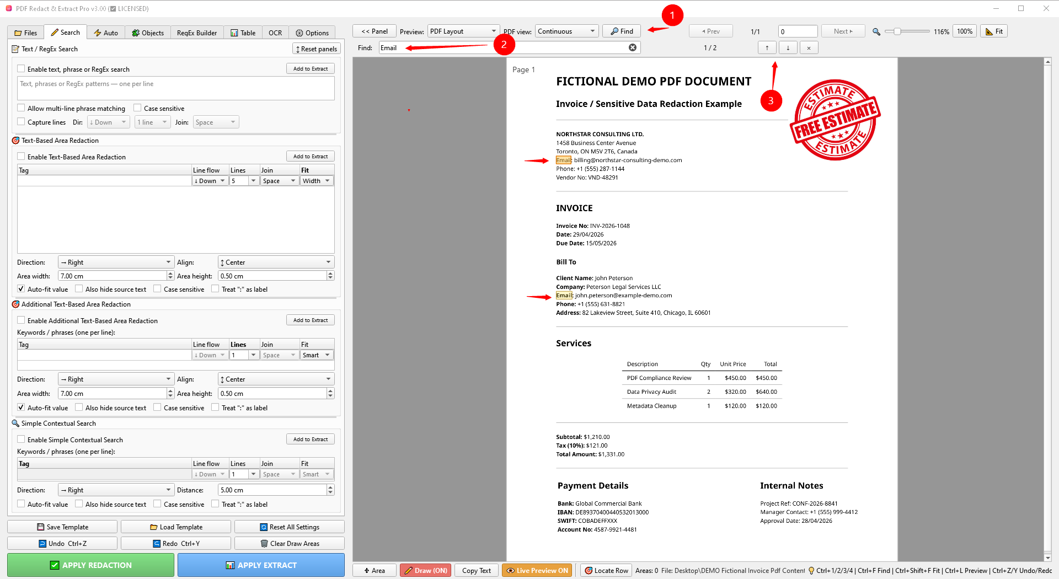
Task: Open the RegEx Builder tab
Action: (197, 33)
